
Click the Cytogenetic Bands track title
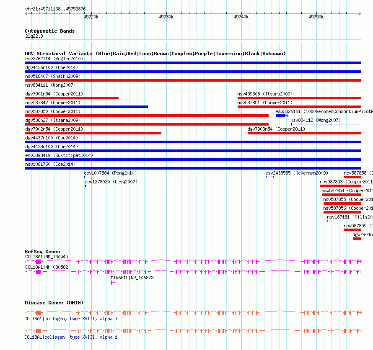50,31
